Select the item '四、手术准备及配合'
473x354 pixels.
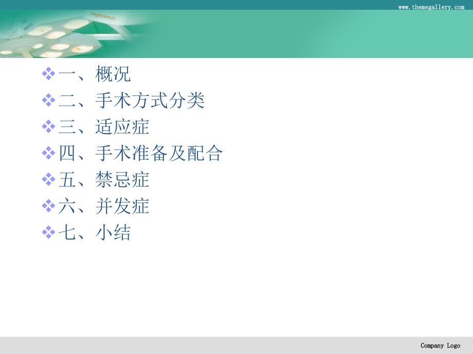(140, 153)
